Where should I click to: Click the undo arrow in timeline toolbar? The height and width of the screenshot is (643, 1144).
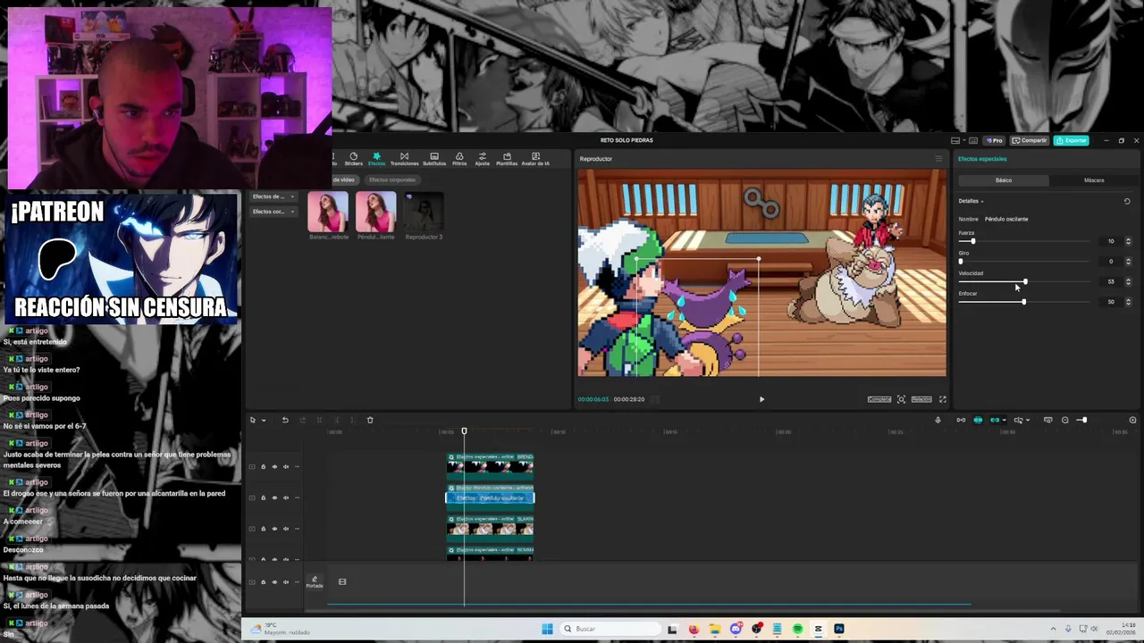285,420
